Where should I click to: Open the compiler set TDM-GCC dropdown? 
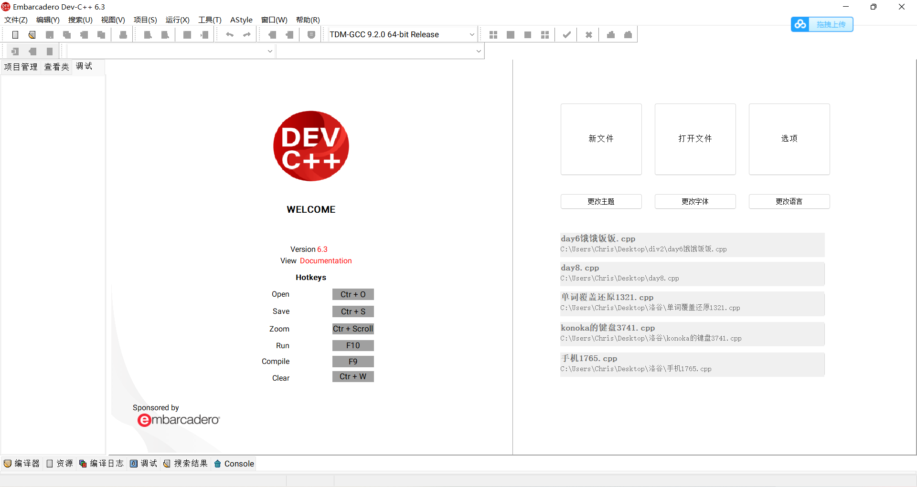coord(402,34)
